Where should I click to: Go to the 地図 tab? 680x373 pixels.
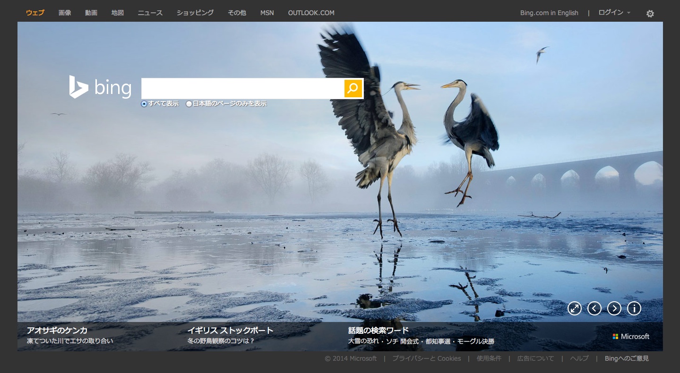[118, 13]
